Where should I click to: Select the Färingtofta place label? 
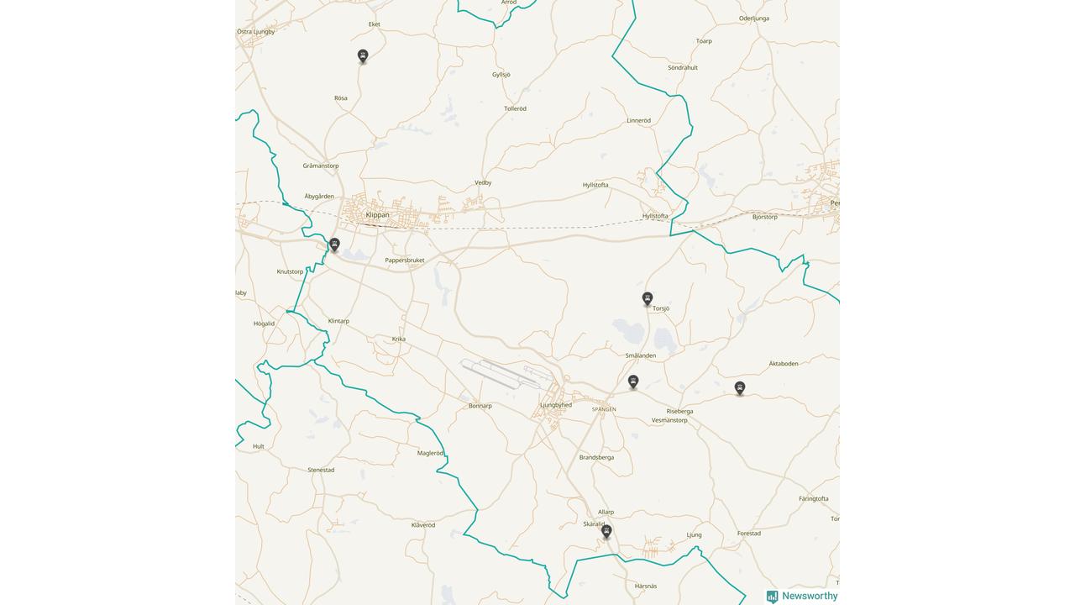click(814, 498)
